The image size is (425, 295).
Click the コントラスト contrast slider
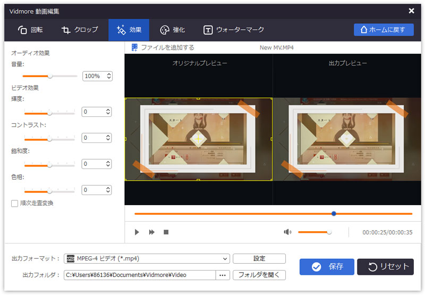pyautogui.click(x=49, y=139)
